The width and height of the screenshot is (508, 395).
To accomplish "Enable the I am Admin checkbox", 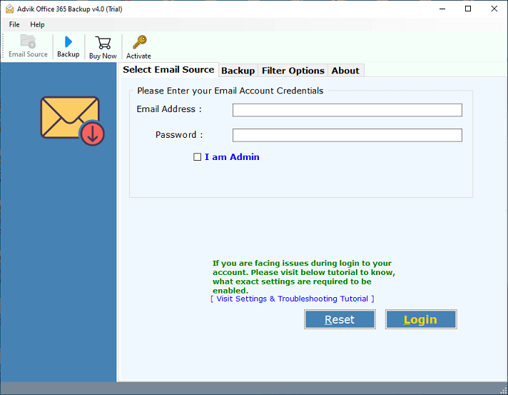I will 197,157.
